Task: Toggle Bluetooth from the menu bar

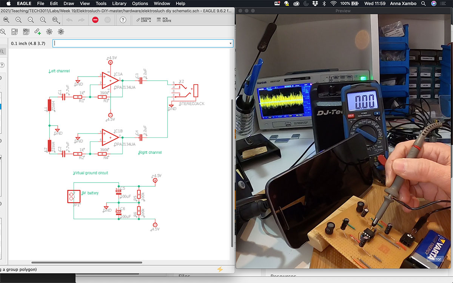Action: tap(324, 3)
